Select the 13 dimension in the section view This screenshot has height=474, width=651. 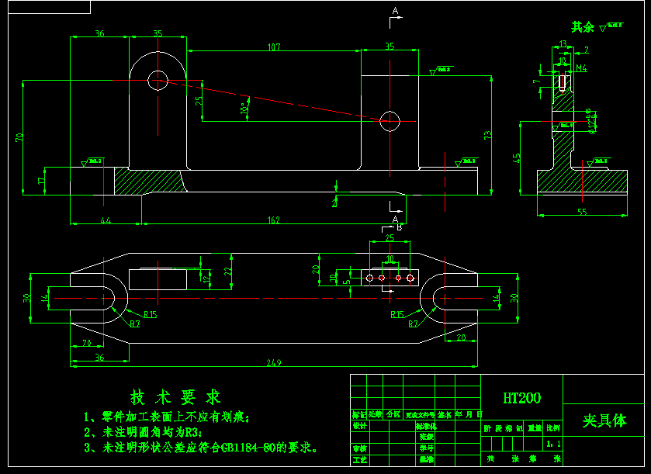pyautogui.click(x=563, y=44)
